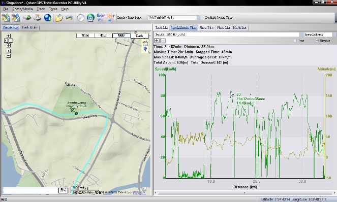Click the map search input field
Viewport: 337px width, 202px height.
30,191
